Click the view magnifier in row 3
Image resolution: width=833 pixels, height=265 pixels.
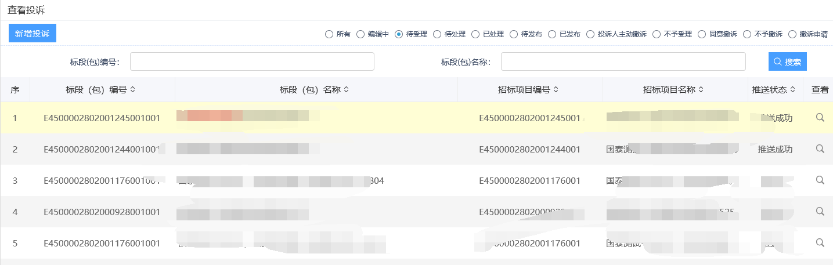(820, 180)
